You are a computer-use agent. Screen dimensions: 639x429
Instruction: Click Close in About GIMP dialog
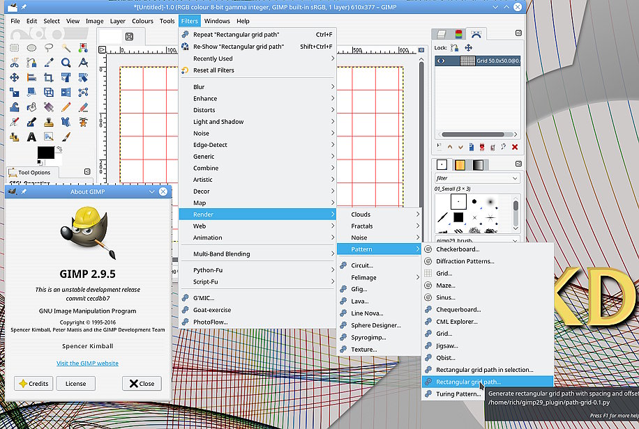click(142, 384)
